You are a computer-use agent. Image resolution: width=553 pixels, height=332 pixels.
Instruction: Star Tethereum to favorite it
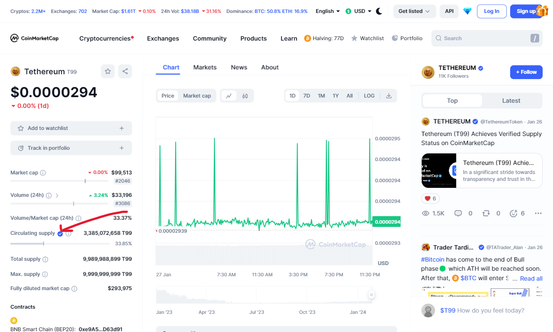[x=108, y=71]
